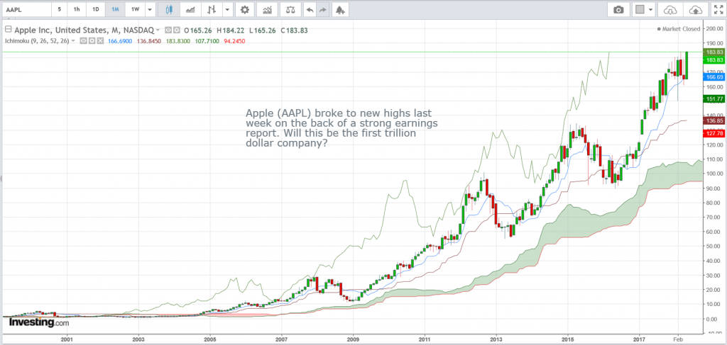The width and height of the screenshot is (727, 345).
Task: Click the Apple trillion dollar text note
Action: click(341, 128)
